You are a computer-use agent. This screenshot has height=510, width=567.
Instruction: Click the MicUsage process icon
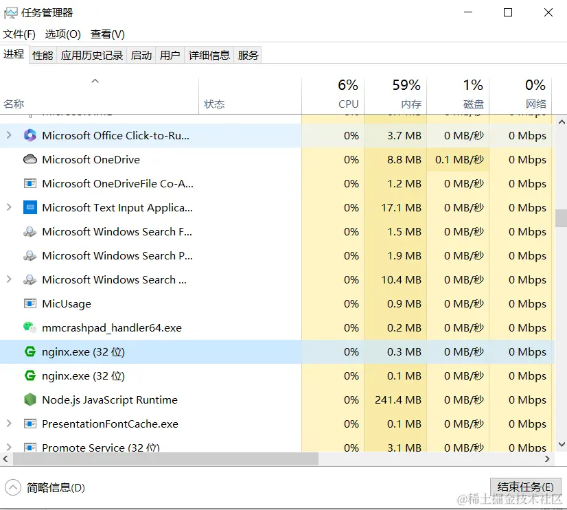point(30,304)
